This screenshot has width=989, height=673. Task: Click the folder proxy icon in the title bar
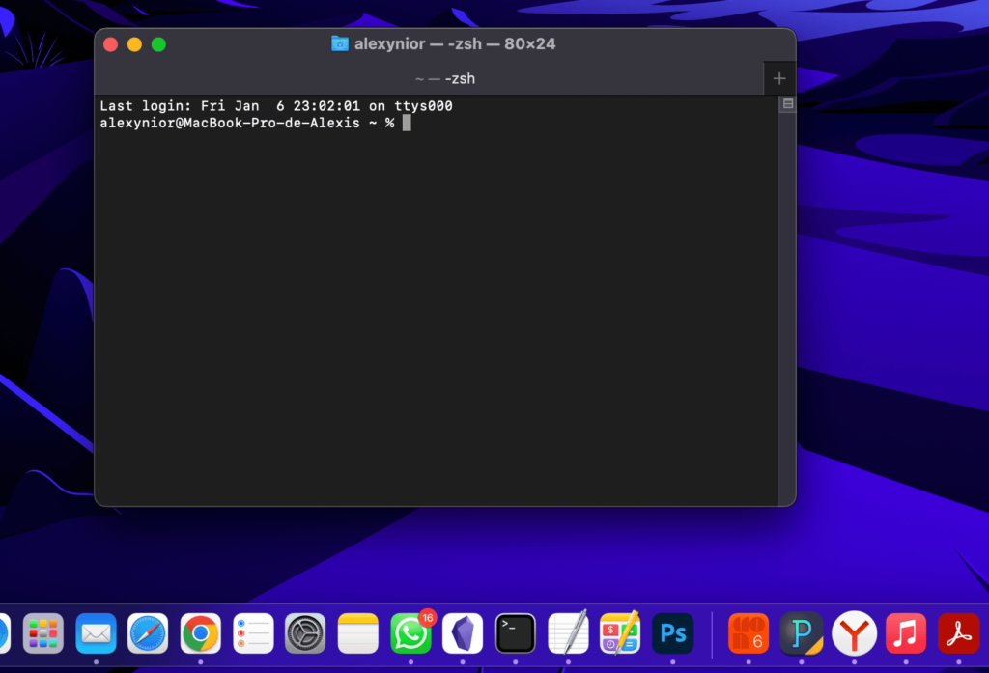pos(338,43)
